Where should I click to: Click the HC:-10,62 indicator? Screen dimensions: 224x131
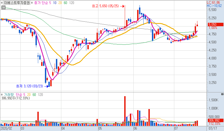coord(214,6)
